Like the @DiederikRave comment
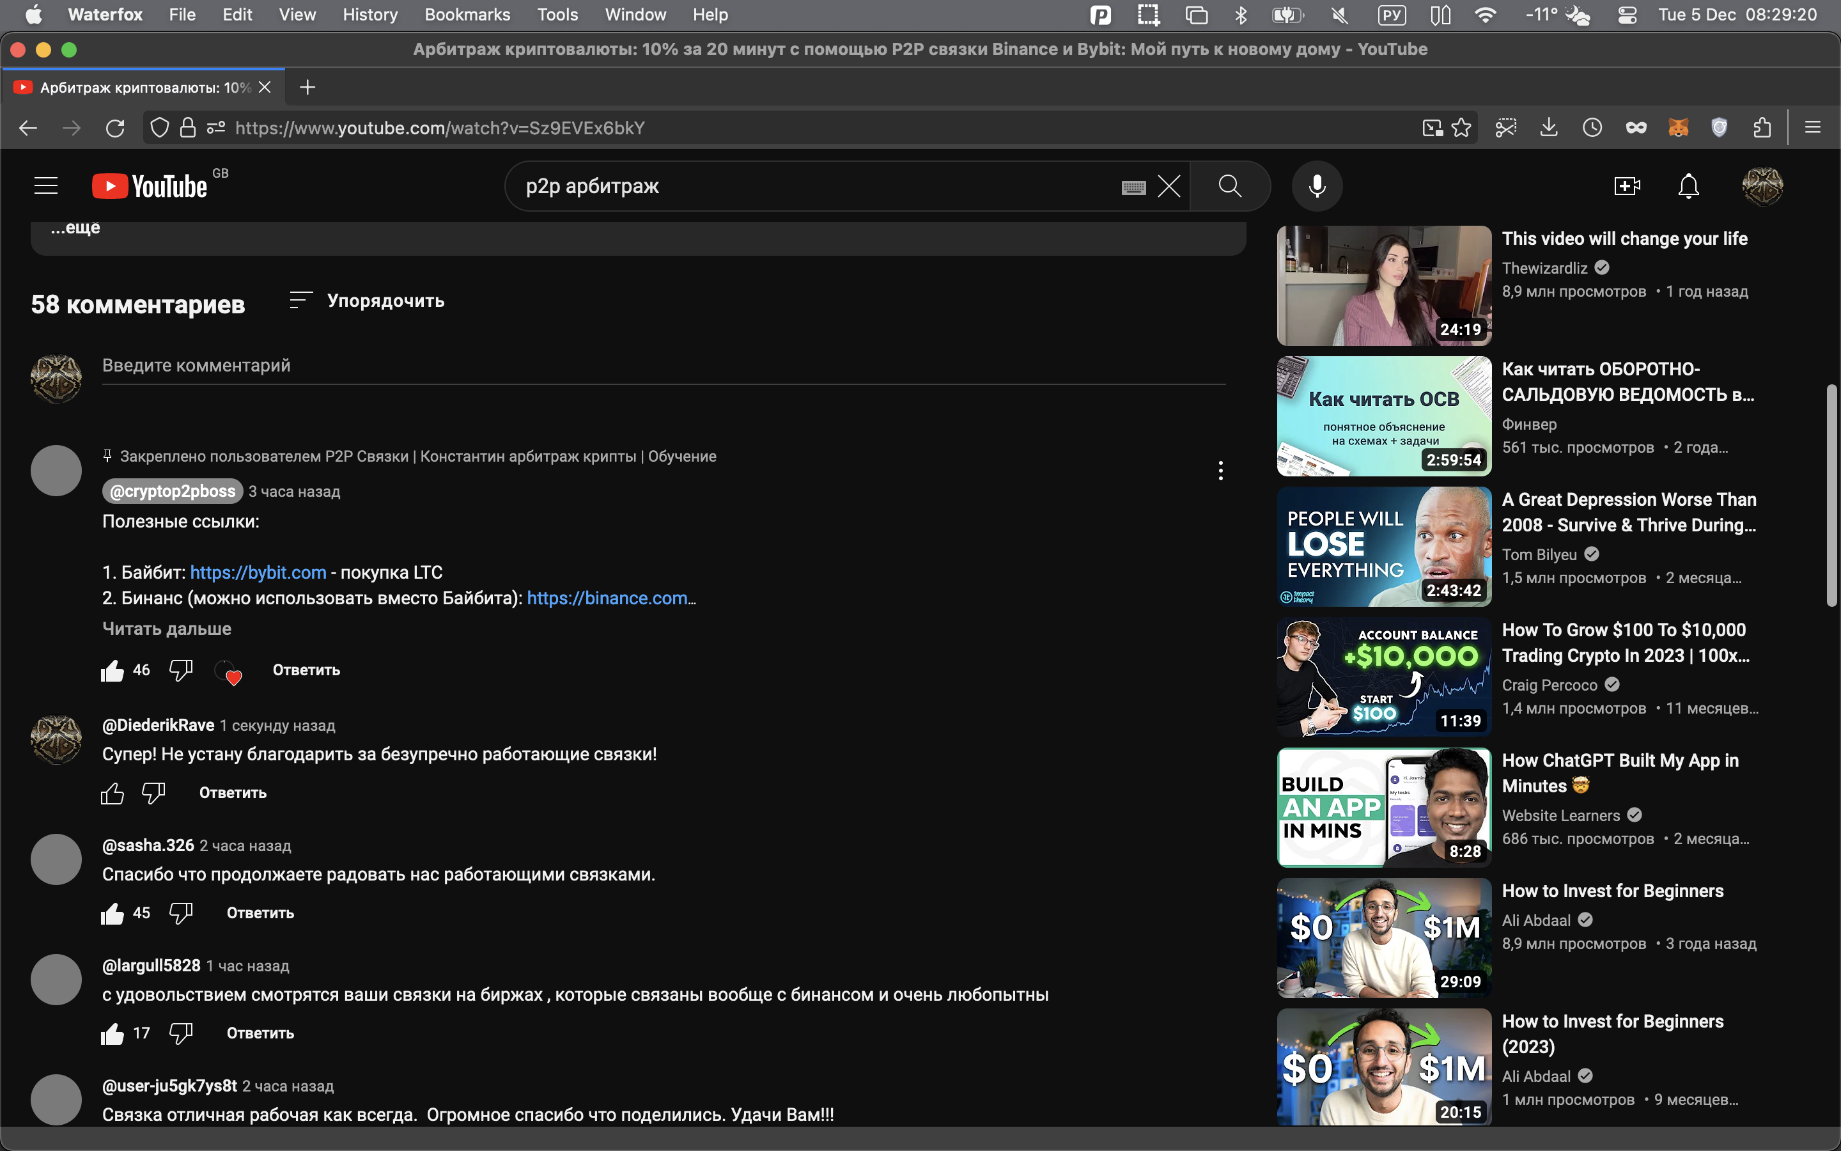 click(112, 793)
